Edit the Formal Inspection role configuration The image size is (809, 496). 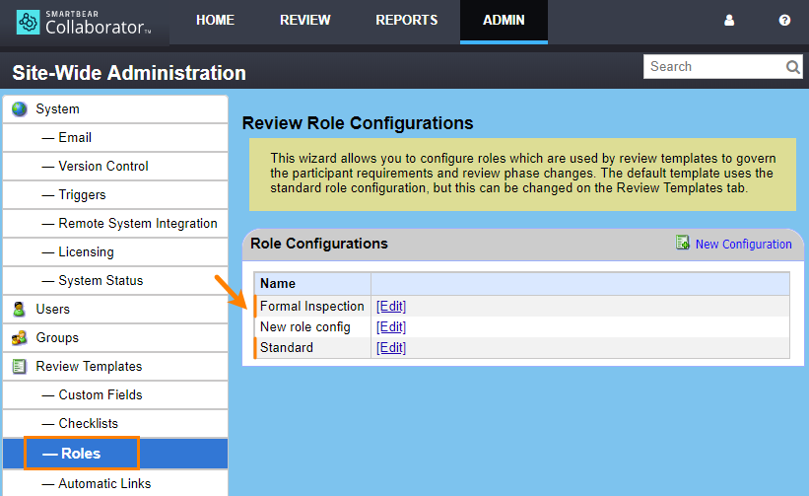(391, 307)
